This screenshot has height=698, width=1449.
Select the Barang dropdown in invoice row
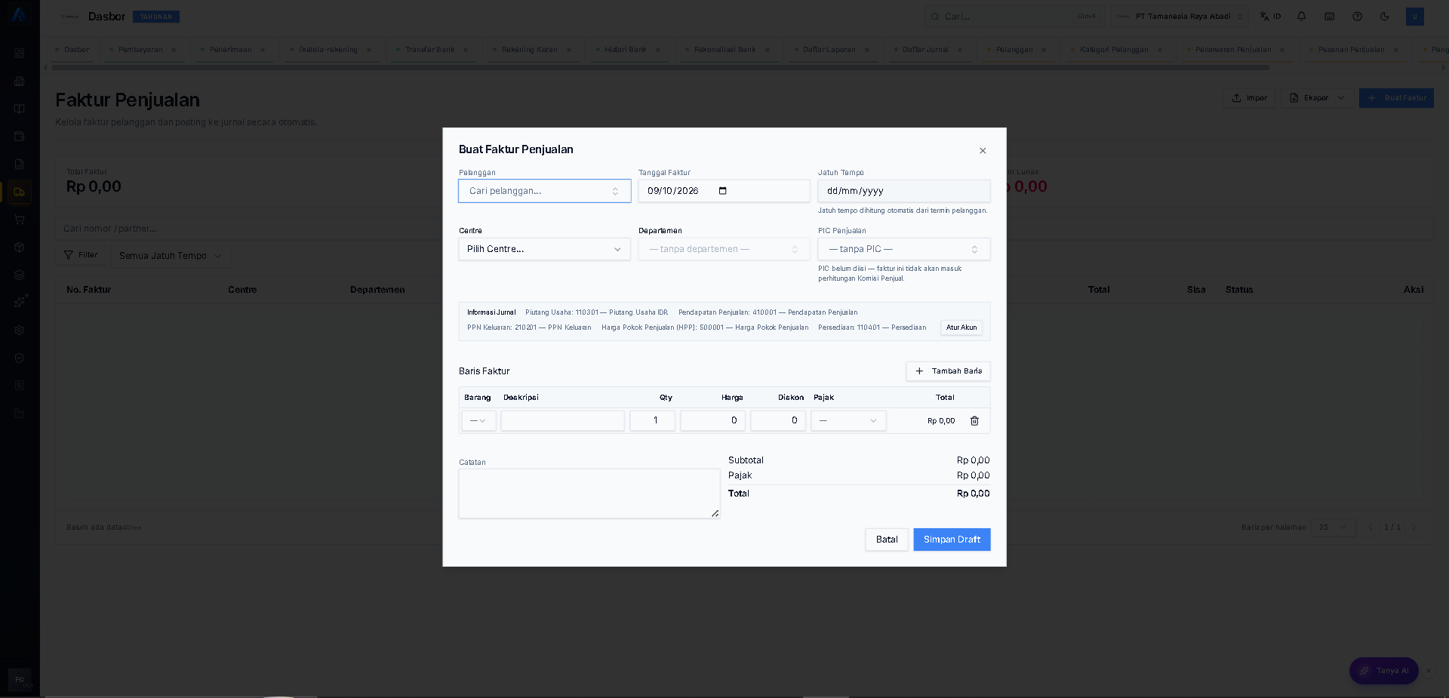(478, 421)
